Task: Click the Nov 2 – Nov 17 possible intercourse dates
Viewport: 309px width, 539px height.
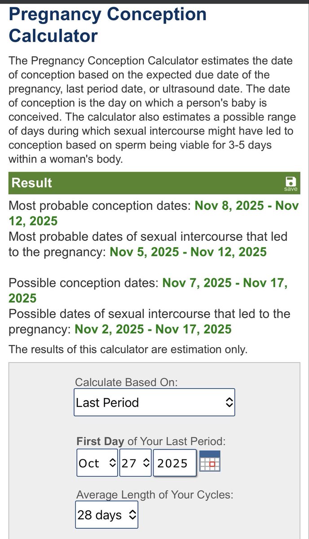Action: click(153, 329)
